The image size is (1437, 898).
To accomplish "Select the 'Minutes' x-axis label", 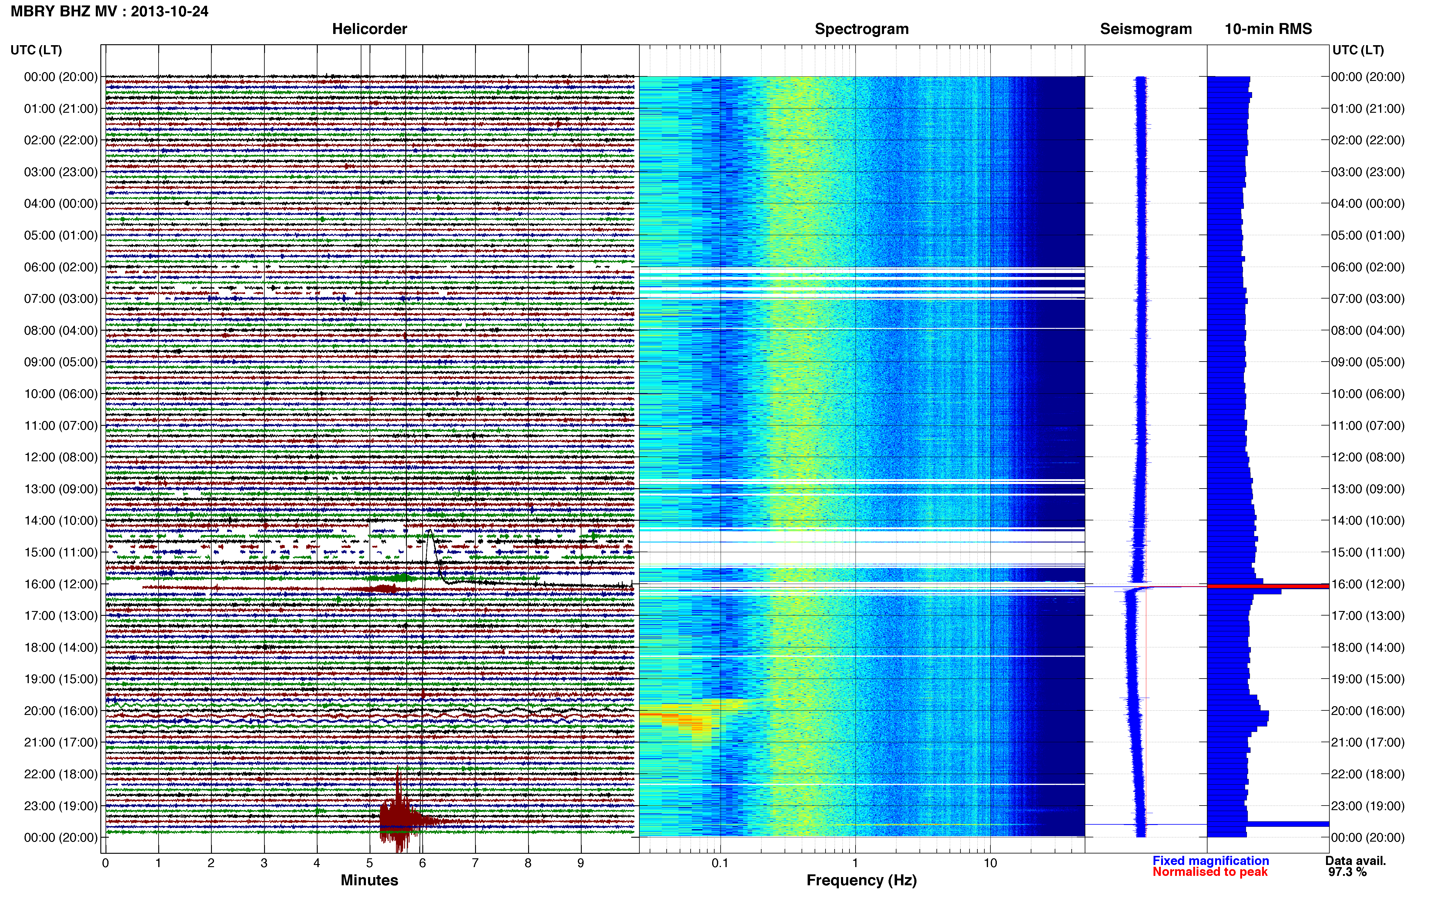I will pyautogui.click(x=370, y=880).
